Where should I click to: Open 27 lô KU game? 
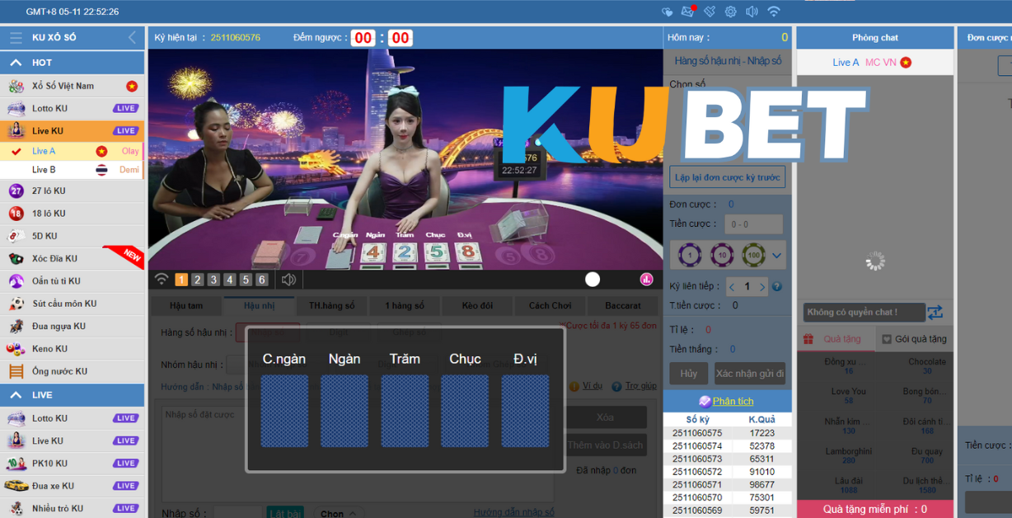point(72,191)
